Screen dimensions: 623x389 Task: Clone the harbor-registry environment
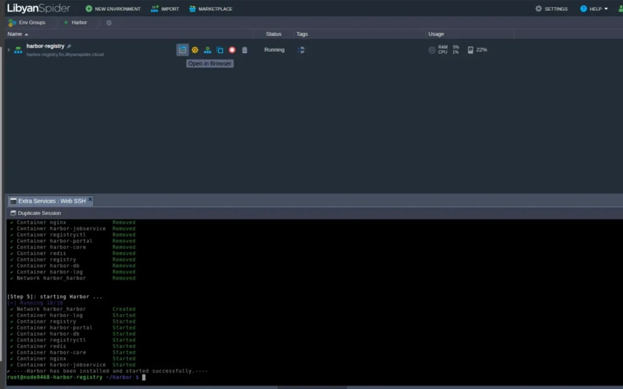coord(220,50)
